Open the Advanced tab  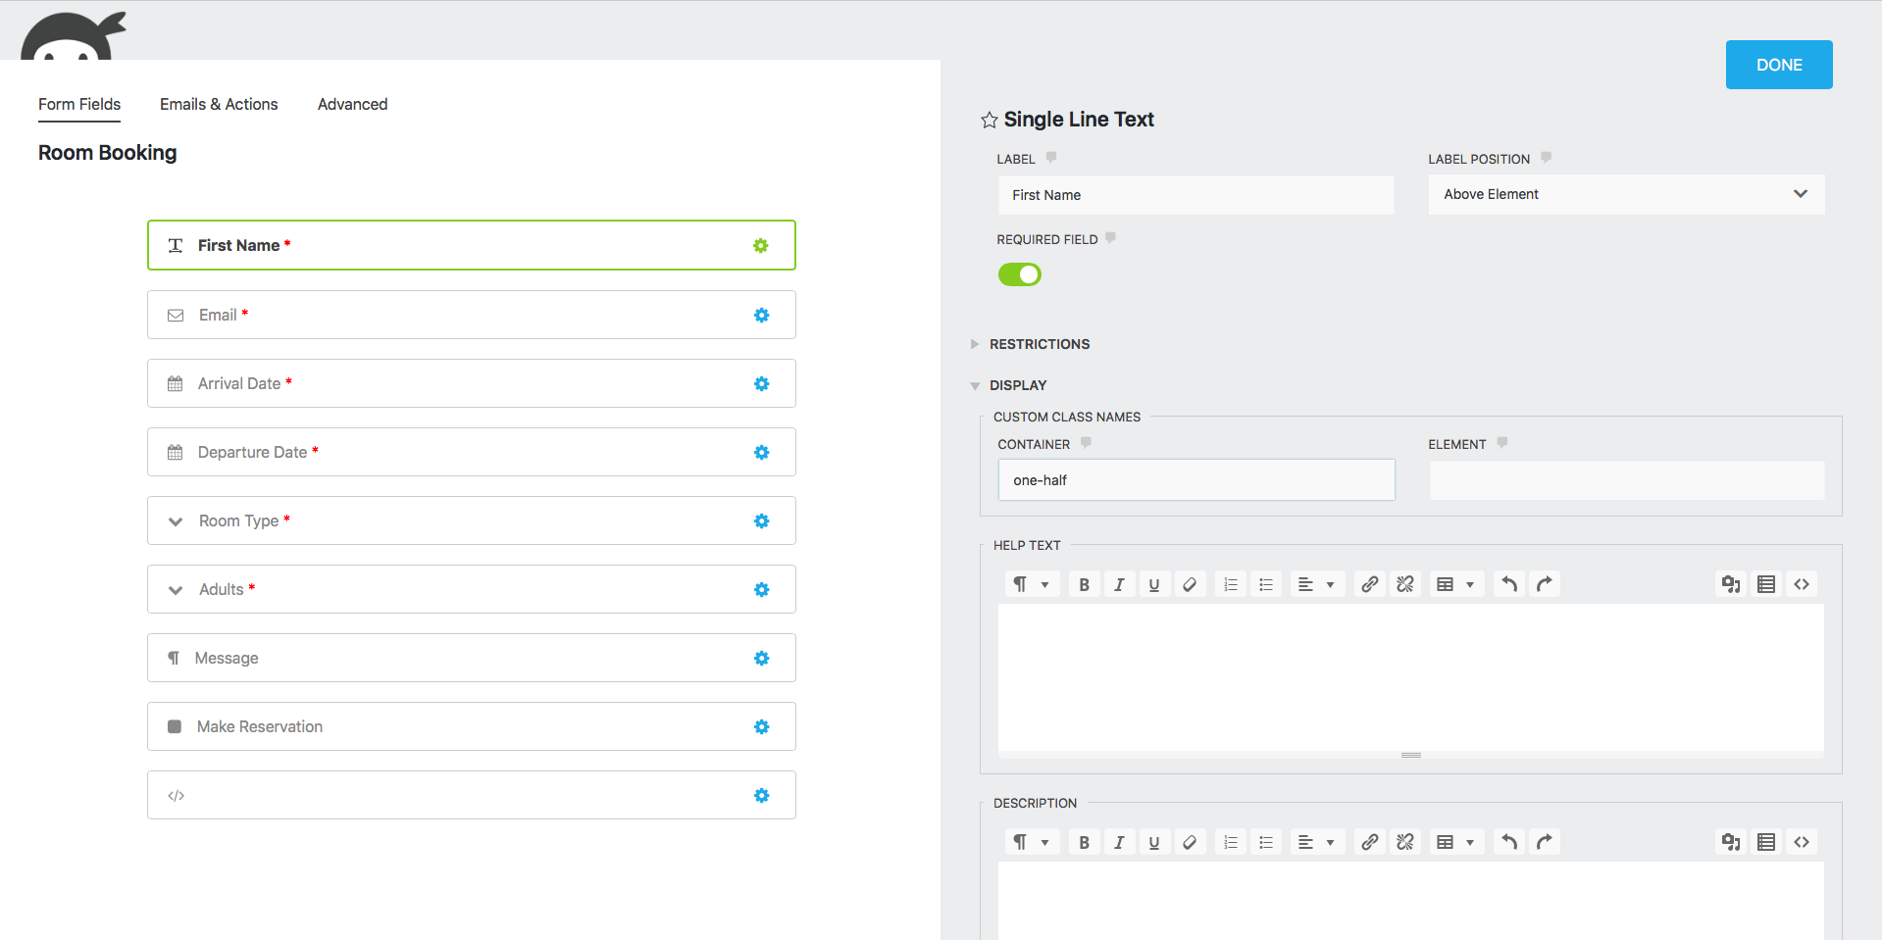[x=352, y=104]
